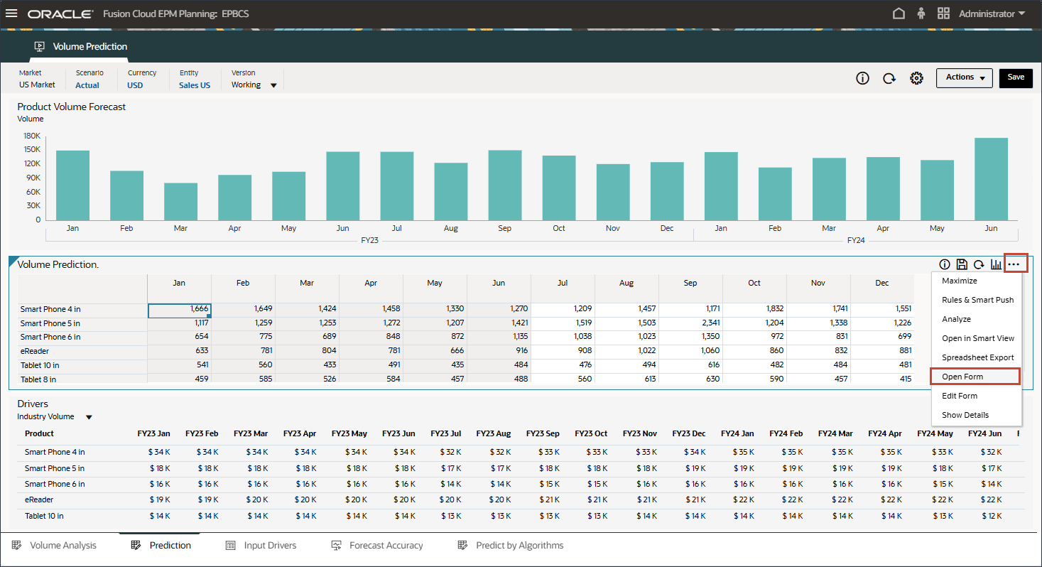The image size is (1042, 567).
Task: Open dashboard settings gear icon
Action: (x=916, y=78)
